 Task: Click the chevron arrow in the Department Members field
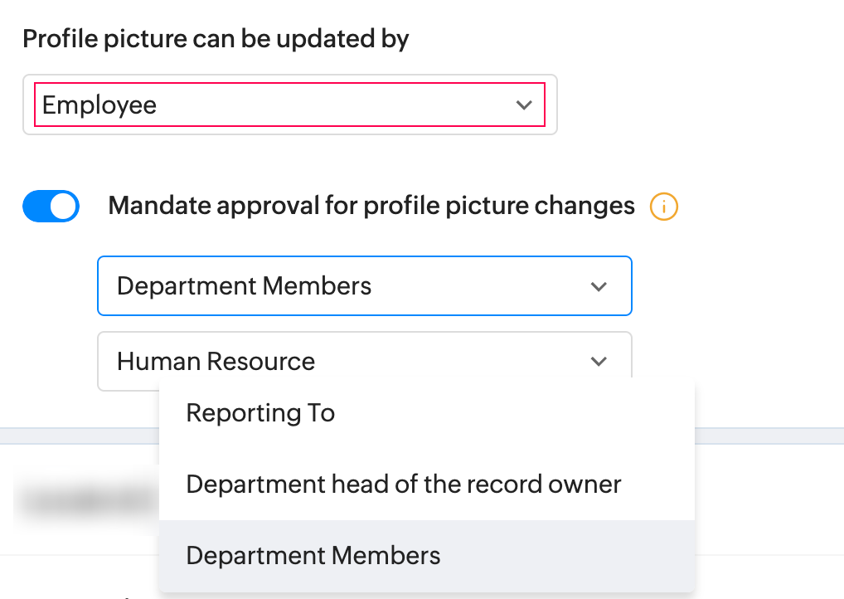(599, 287)
